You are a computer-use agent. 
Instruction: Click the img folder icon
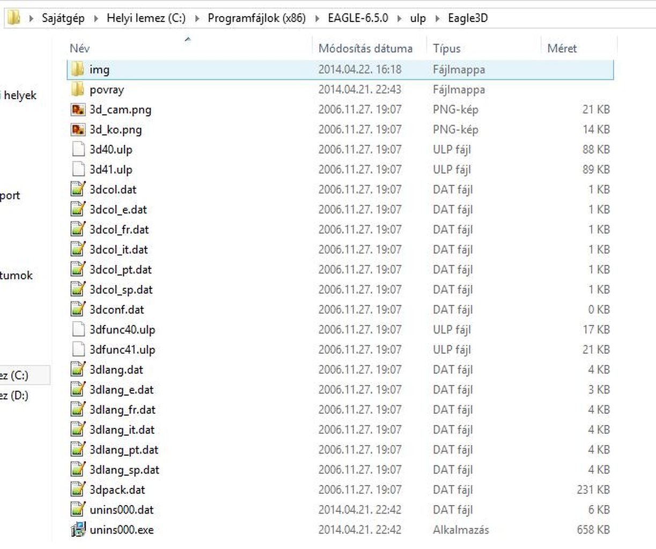pyautogui.click(x=78, y=69)
